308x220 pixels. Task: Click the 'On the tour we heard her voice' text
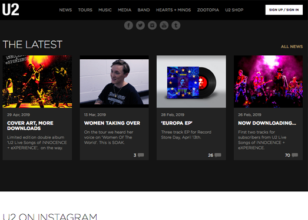[x=108, y=137]
